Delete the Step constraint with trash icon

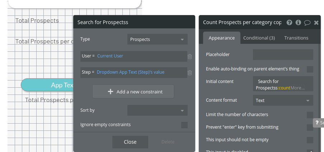pyautogui.click(x=190, y=73)
